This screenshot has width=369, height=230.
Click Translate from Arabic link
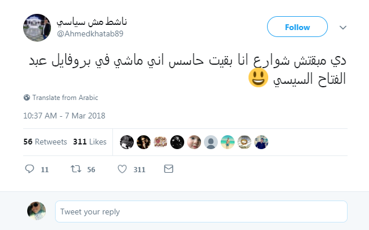(x=65, y=98)
